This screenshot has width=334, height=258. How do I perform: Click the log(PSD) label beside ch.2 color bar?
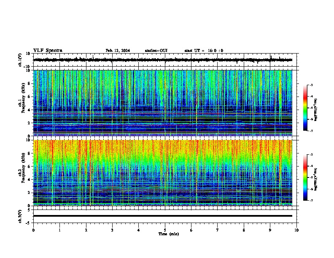[315, 179]
